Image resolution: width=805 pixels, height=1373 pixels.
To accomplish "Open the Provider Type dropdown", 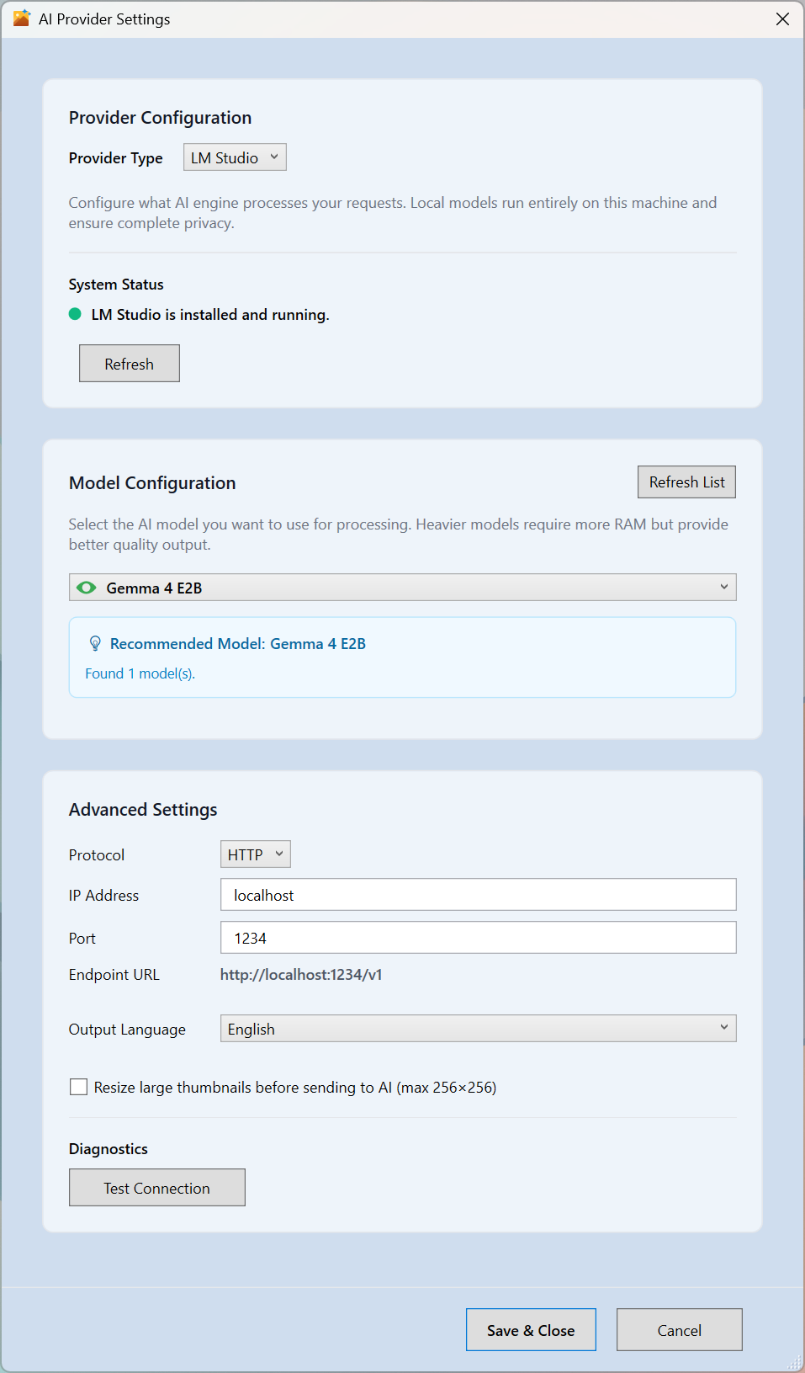I will point(235,157).
